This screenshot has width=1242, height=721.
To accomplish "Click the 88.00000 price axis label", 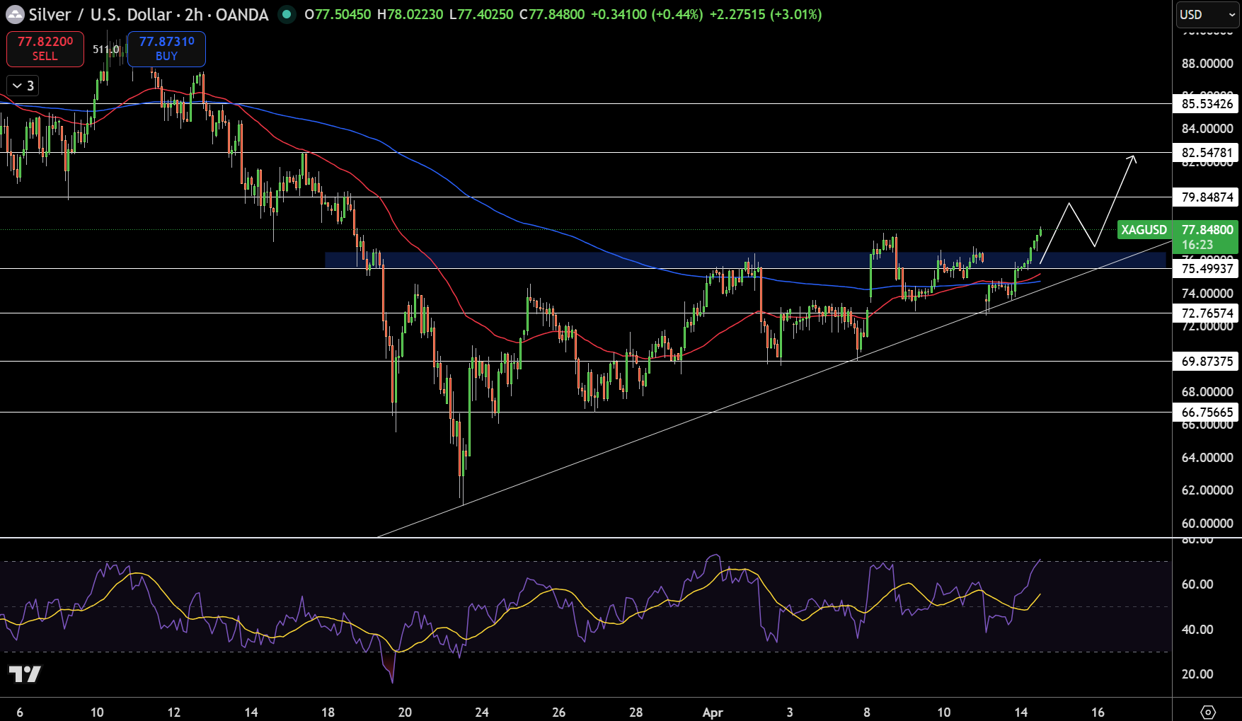I will click(x=1207, y=63).
